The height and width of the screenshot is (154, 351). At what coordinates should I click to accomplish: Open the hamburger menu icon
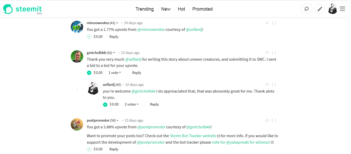(x=342, y=9)
